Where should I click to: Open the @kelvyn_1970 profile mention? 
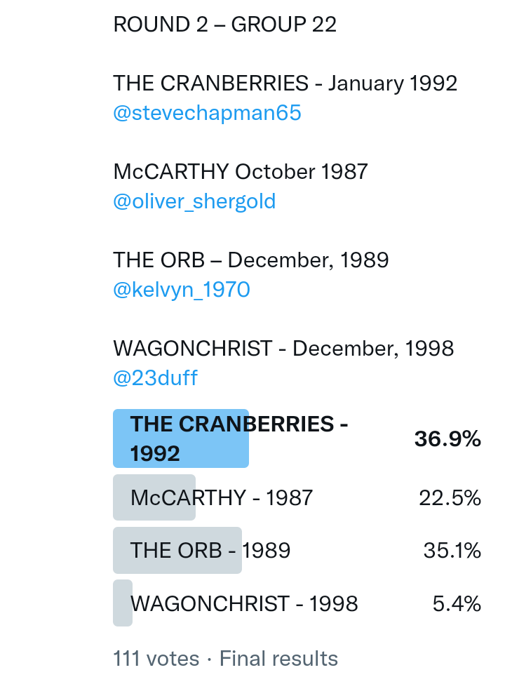tap(181, 290)
